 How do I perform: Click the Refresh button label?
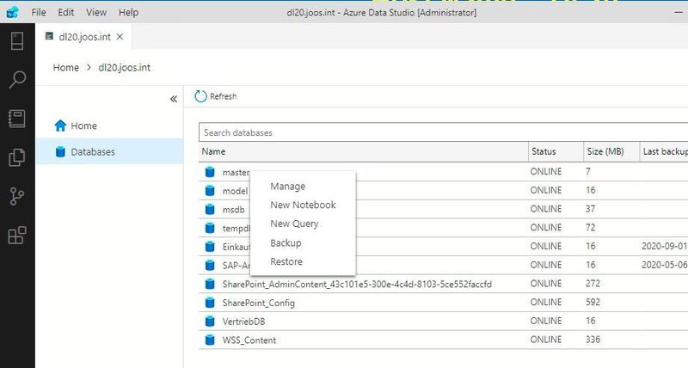click(223, 96)
